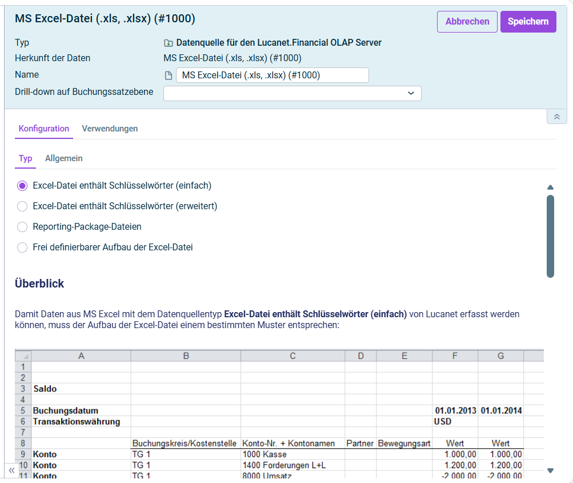The height and width of the screenshot is (483, 573).
Task: Click the page title MS Excel-Datei (#1000)
Action: click(x=105, y=18)
